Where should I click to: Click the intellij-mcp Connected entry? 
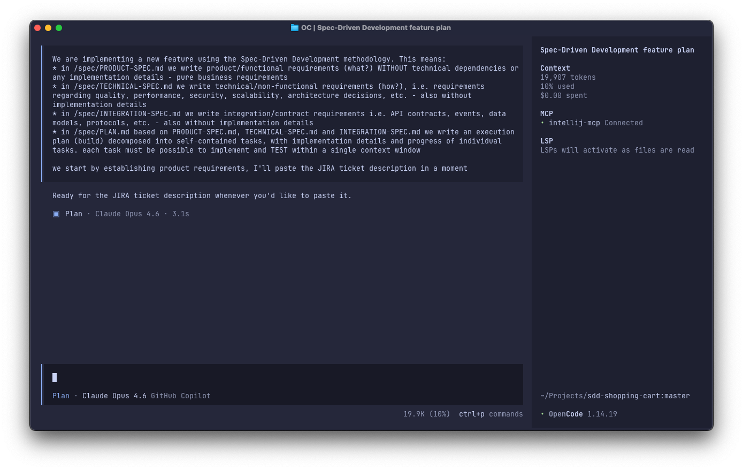coord(592,123)
